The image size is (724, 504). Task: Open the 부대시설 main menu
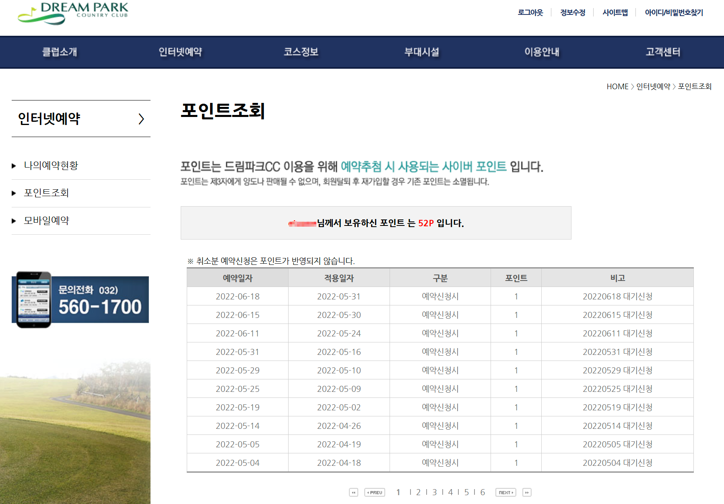[422, 52]
